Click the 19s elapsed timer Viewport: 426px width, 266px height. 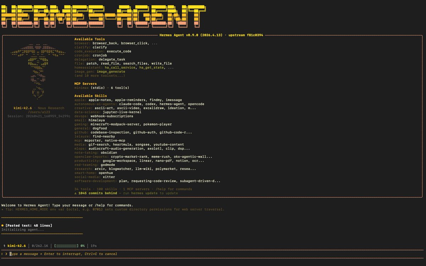point(94,245)
